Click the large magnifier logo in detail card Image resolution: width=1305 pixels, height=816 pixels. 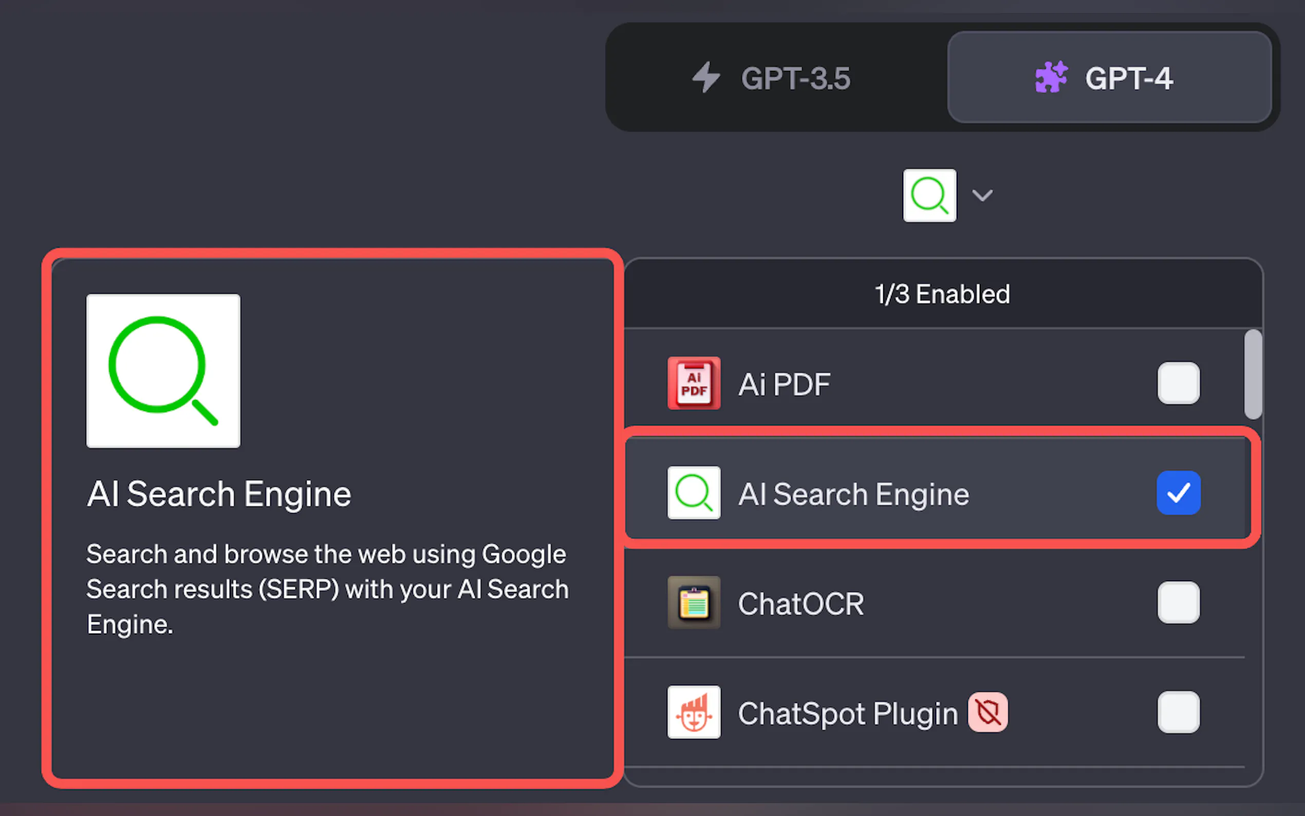[163, 371]
